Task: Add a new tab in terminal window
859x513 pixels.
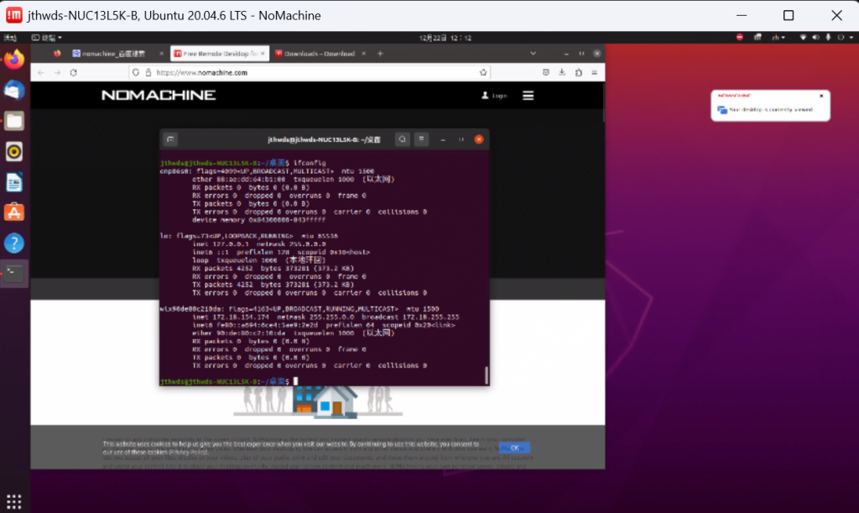Action: 169,139
